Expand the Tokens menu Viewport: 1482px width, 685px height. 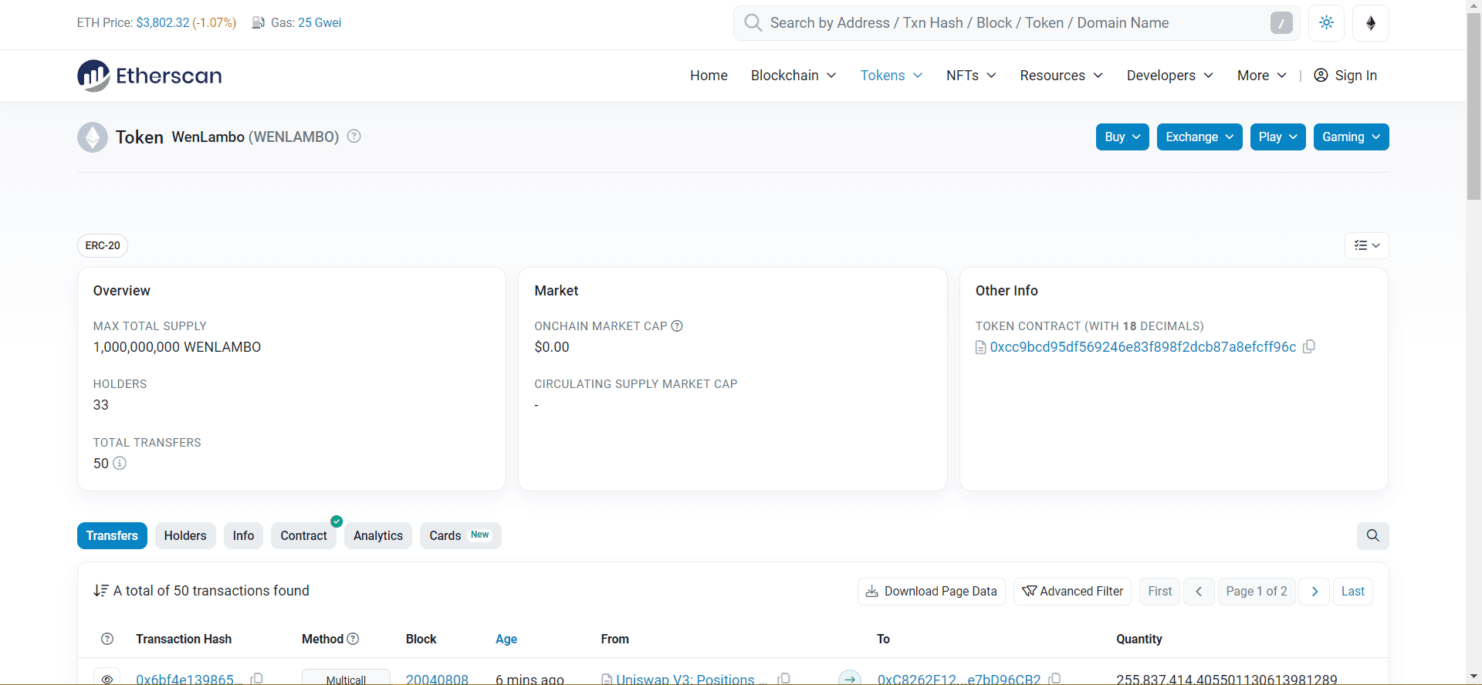point(892,76)
